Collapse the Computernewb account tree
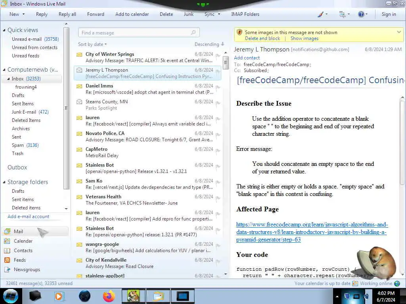The width and height of the screenshot is (406, 304). pyautogui.click(x=4, y=70)
